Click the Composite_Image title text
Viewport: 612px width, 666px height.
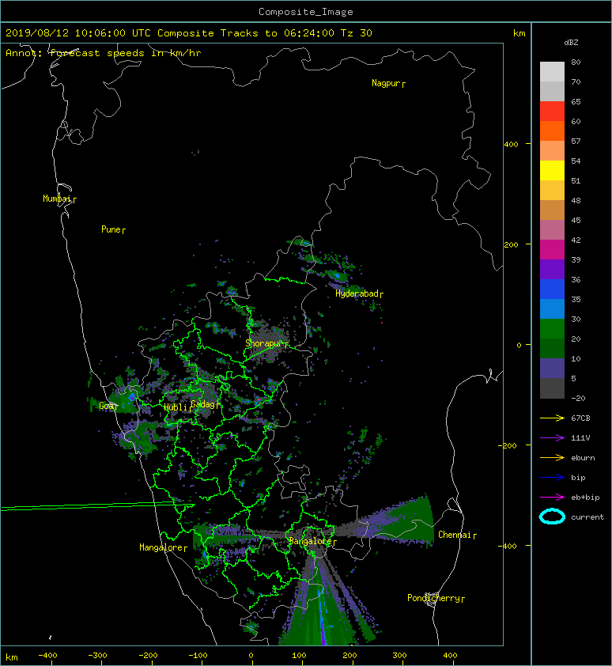pyautogui.click(x=306, y=12)
